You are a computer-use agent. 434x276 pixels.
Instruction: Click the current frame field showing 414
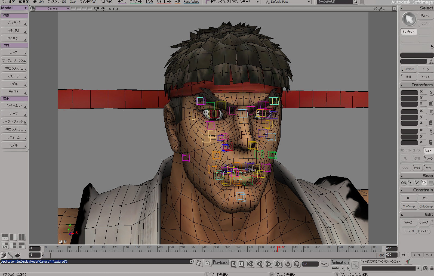pyautogui.click(x=310, y=264)
